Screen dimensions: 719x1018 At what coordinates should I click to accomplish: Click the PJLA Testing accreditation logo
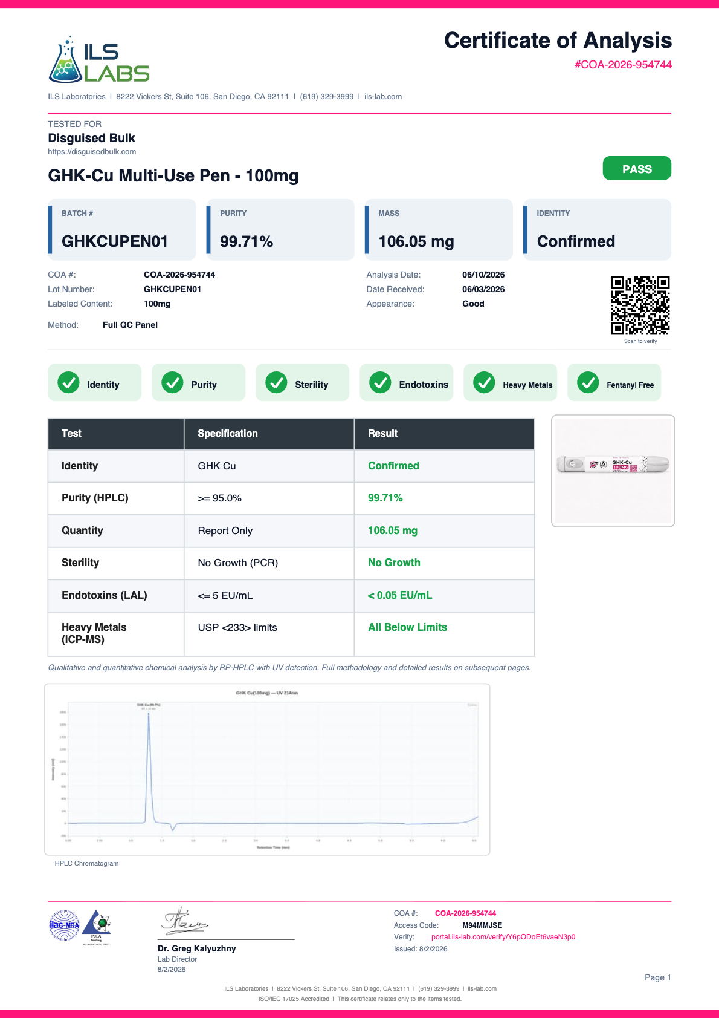[97, 927]
